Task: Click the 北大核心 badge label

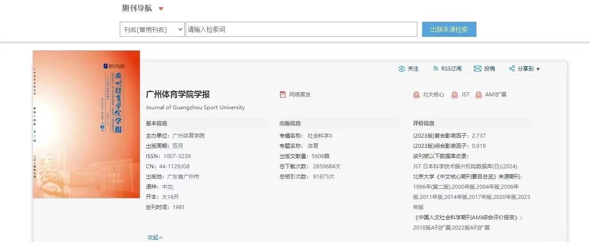Action: (433, 95)
